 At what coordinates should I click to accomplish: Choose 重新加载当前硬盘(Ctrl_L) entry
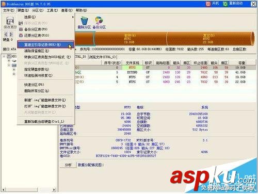[x=46, y=121]
